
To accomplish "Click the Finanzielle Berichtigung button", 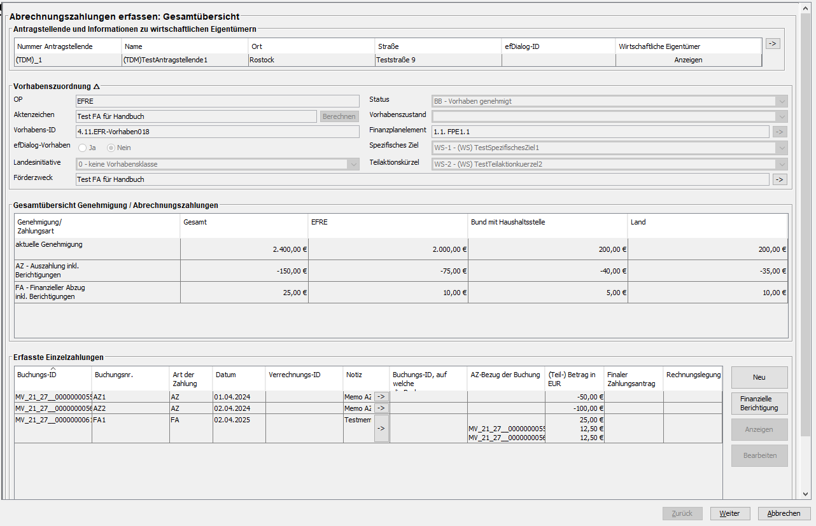I will (x=759, y=403).
